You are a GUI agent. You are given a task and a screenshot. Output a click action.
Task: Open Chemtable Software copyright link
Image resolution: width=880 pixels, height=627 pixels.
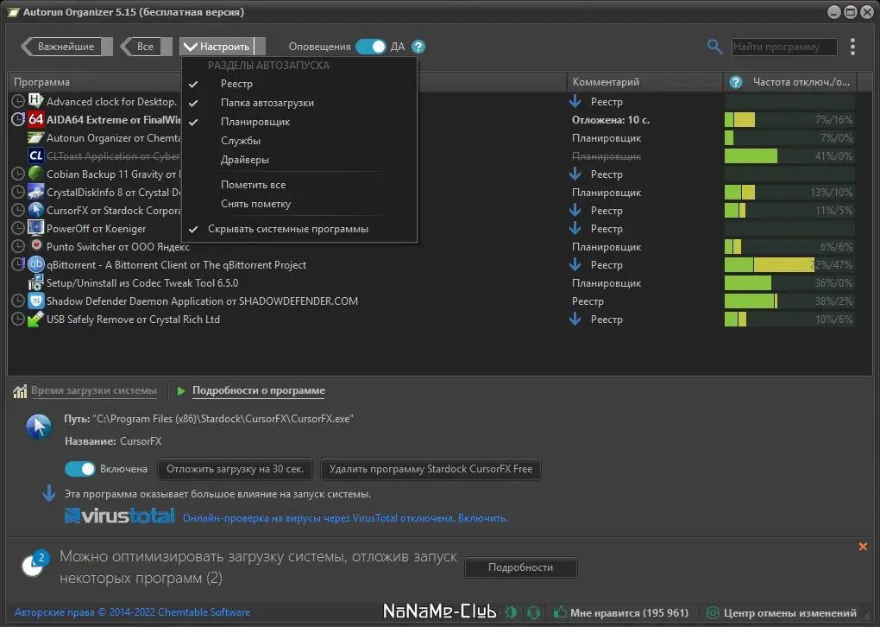[x=133, y=612]
